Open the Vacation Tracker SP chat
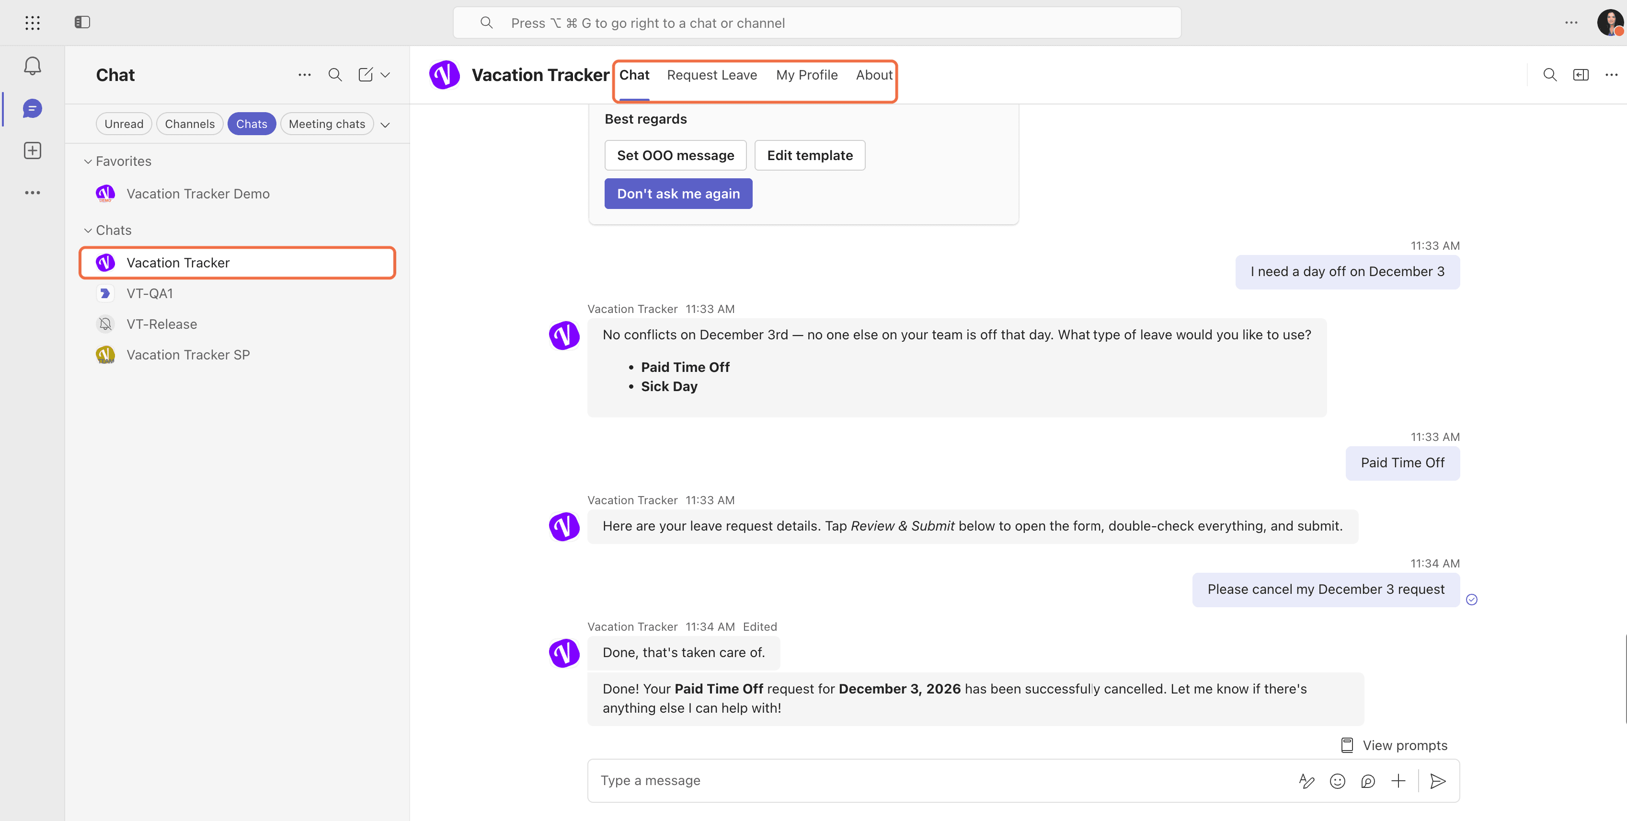 [238, 355]
